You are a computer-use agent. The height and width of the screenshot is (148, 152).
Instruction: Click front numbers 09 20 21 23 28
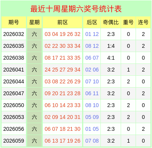tap(62, 93)
